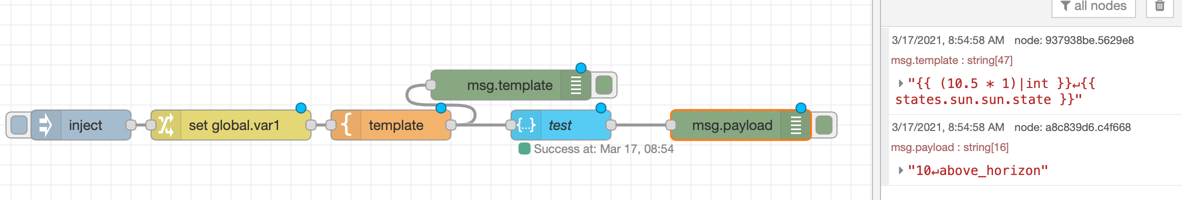Viewport: 1182px width, 200px height.
Task: Click the shuffle icon on set global.var1
Action: tap(165, 125)
